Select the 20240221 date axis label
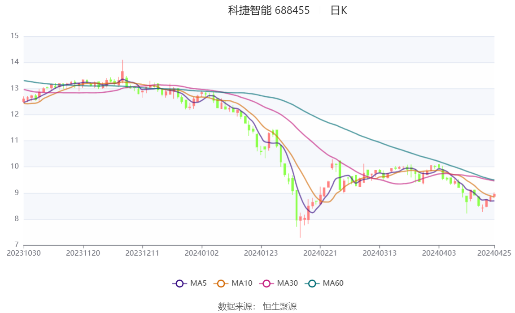Image resolution: width=515 pixels, height=313 pixels. pos(320,253)
